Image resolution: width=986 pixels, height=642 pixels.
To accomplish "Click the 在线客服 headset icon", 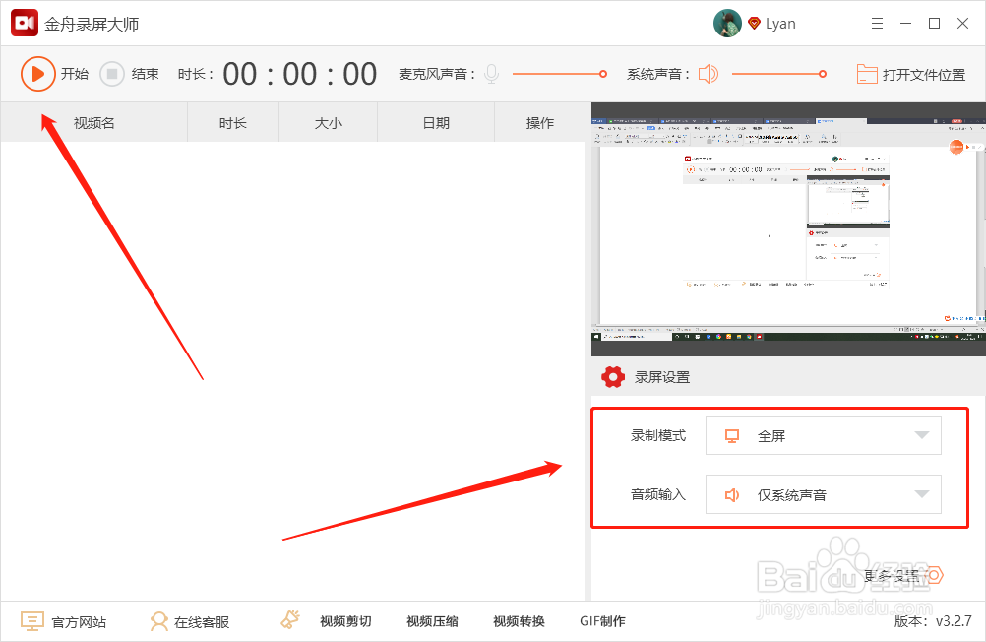I will pos(158,620).
